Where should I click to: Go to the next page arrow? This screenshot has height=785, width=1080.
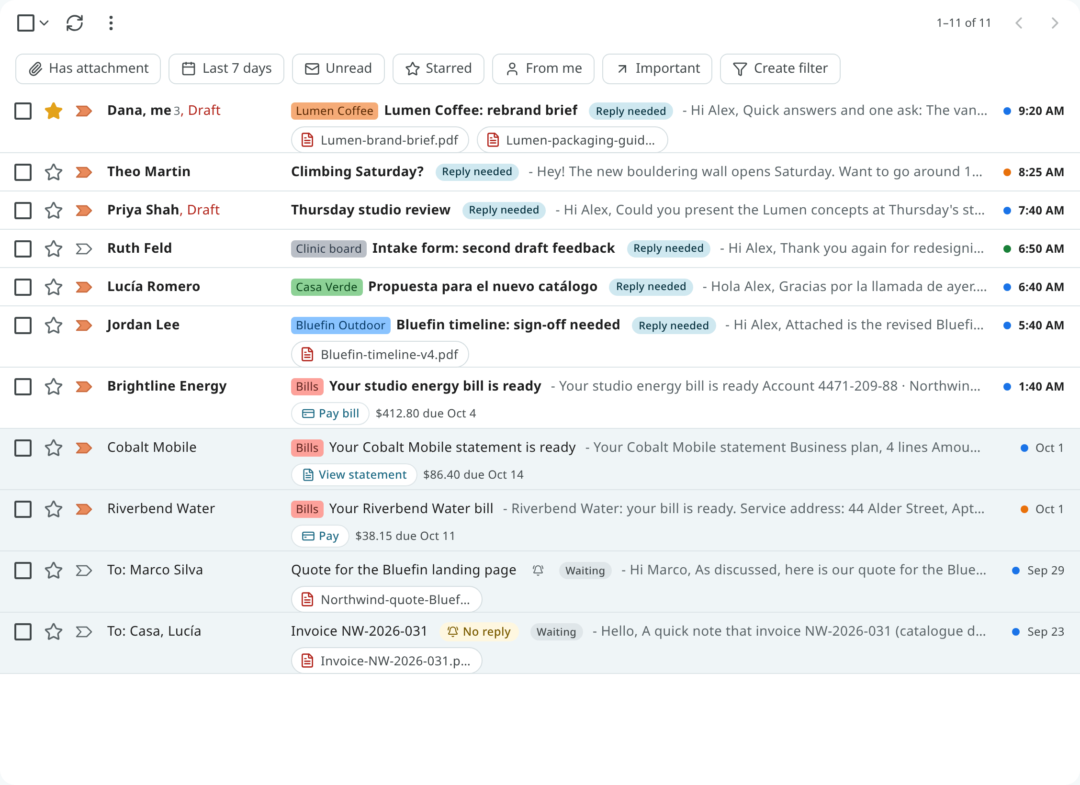1055,23
